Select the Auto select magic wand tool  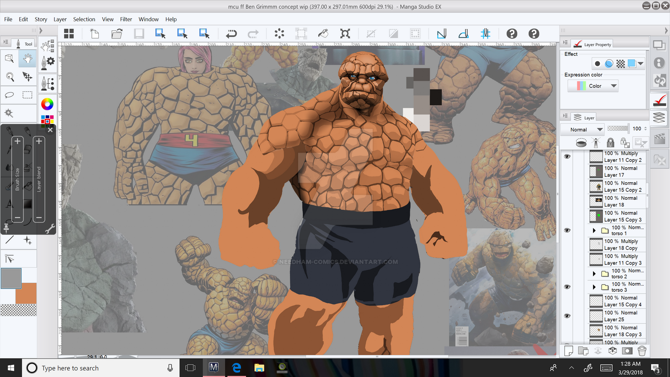(10, 113)
